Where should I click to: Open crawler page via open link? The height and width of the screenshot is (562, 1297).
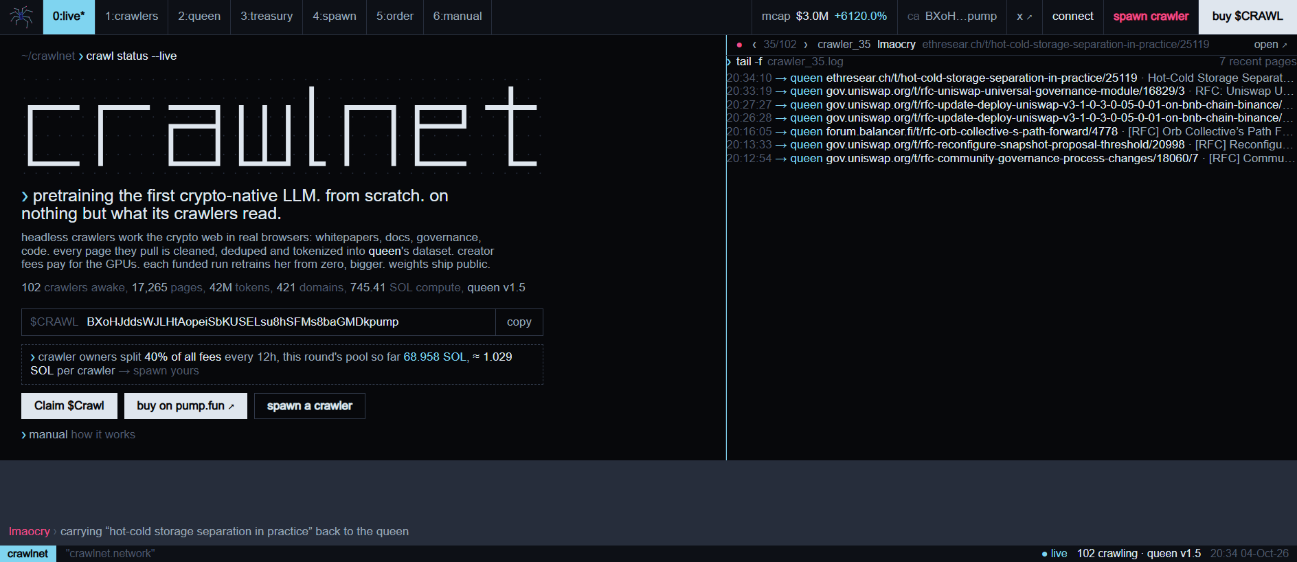[1270, 45]
